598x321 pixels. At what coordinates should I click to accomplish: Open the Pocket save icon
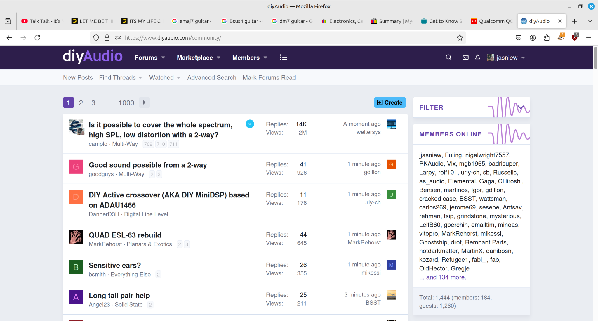(519, 38)
